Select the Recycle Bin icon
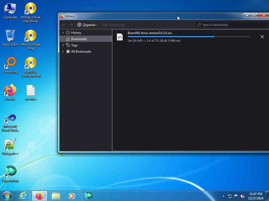This screenshot has height=201, width=269. 10,38
